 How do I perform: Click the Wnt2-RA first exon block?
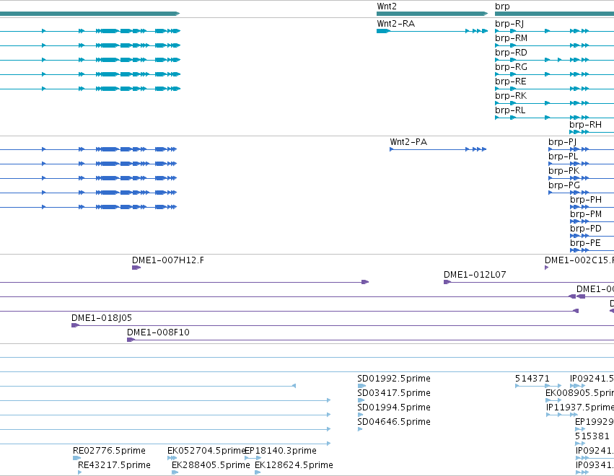click(383, 31)
